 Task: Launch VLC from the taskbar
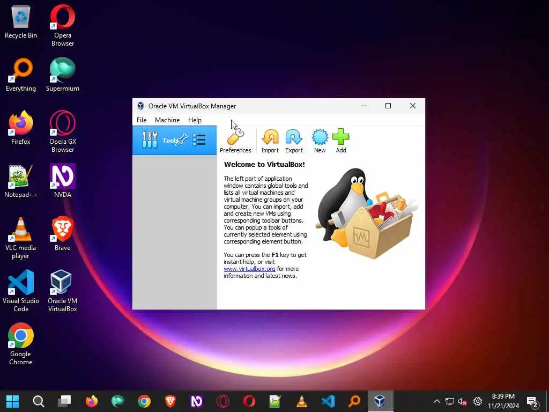click(301, 401)
